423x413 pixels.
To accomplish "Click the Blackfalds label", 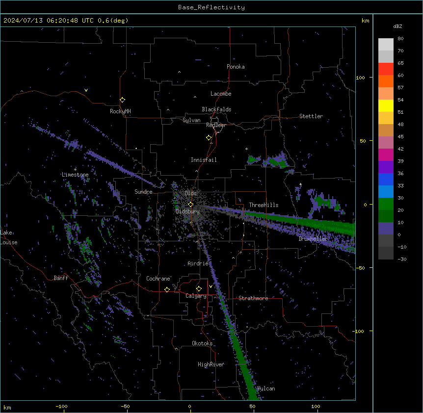I will point(216,109).
